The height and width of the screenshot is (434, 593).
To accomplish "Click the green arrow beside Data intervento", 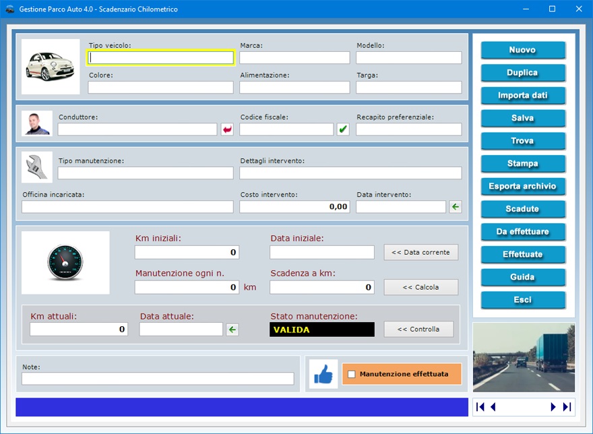I will (x=456, y=207).
